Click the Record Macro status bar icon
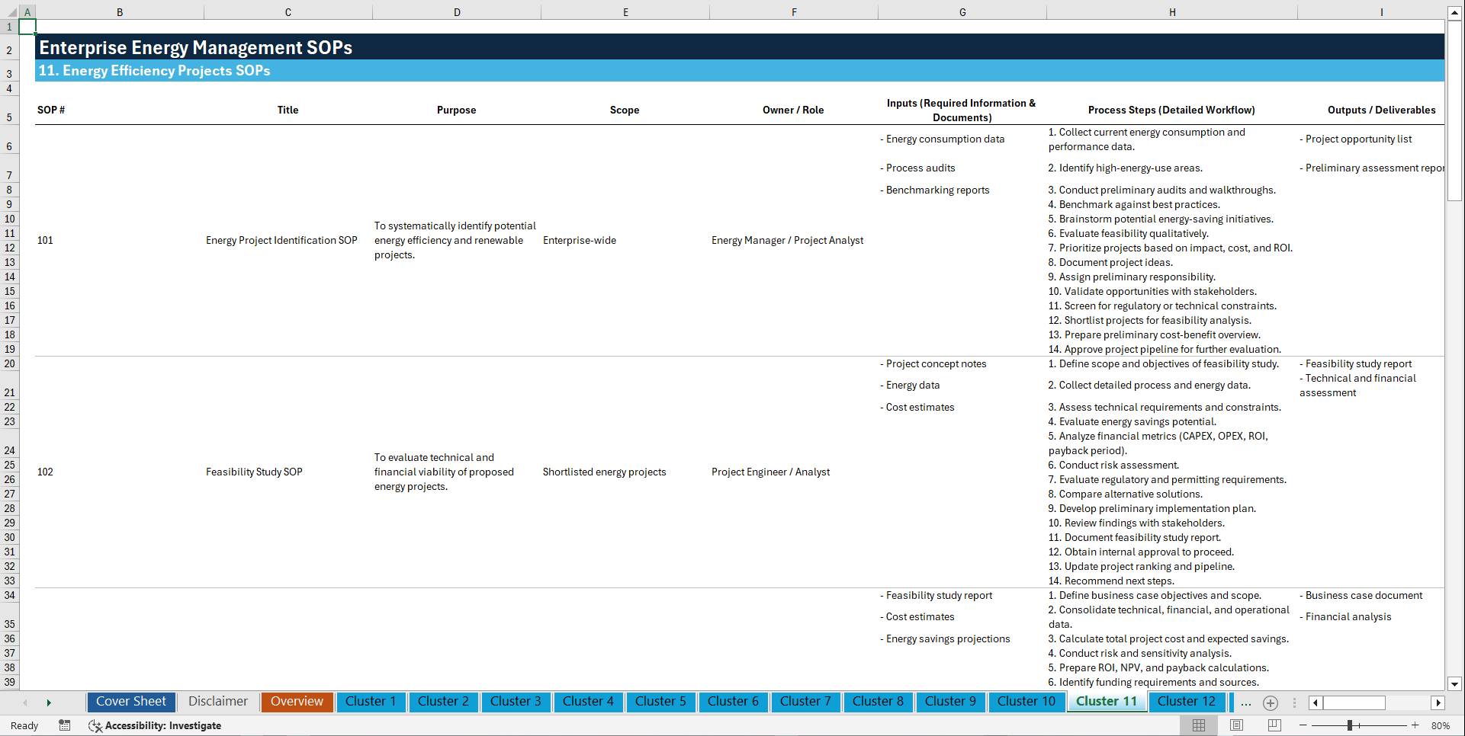This screenshot has height=736, width=1465. click(x=65, y=725)
